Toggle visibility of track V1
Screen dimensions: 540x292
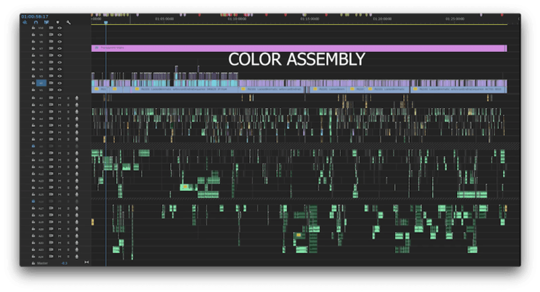click(x=60, y=90)
